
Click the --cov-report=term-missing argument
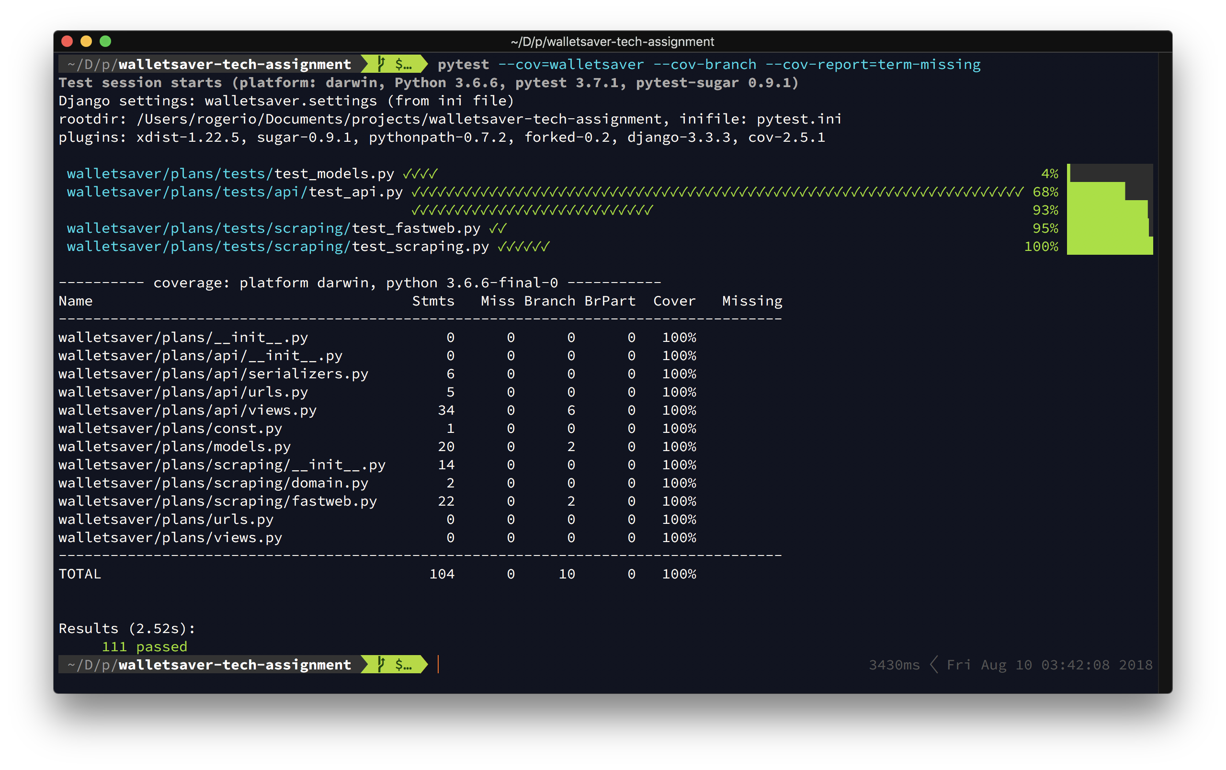point(873,65)
